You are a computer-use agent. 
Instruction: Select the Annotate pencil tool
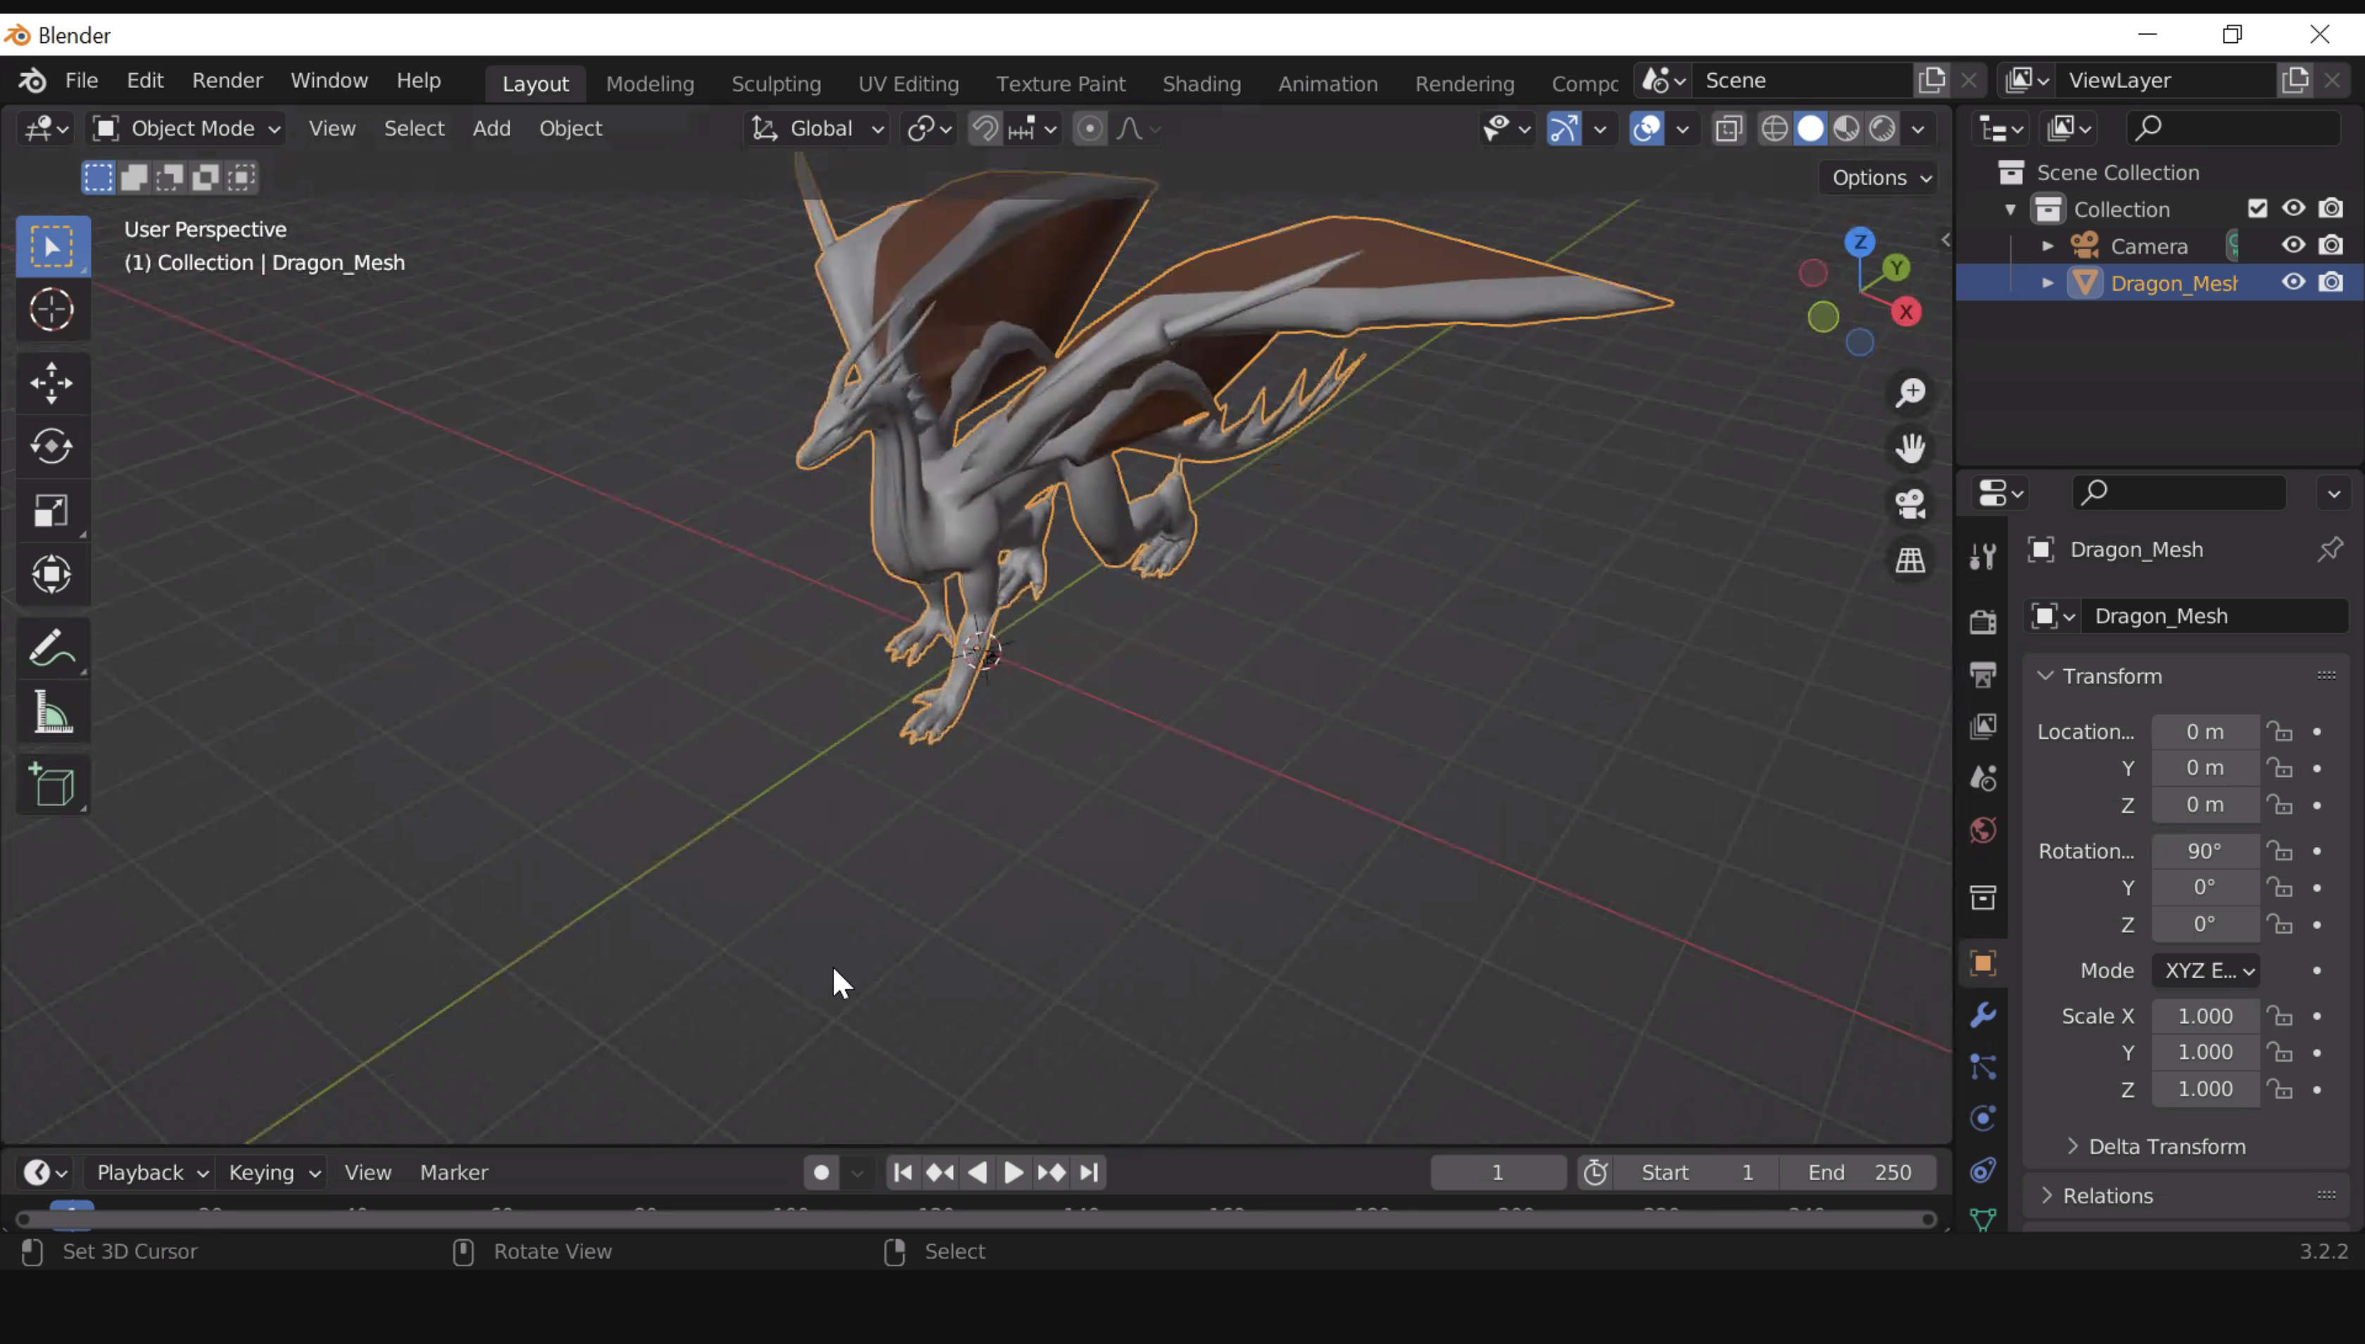51,648
